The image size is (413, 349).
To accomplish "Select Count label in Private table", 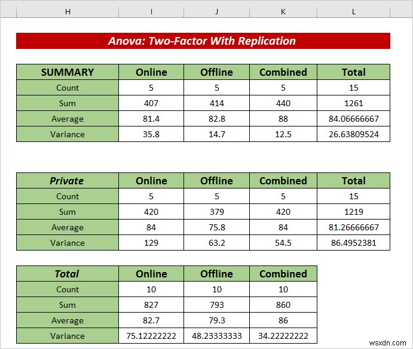I will coord(68,196).
